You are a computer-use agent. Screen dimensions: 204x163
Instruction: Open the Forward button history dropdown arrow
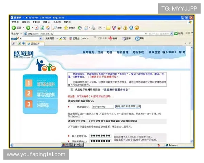click(32, 28)
